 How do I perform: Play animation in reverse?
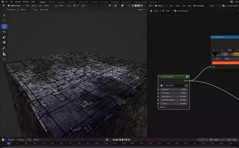point(120,140)
